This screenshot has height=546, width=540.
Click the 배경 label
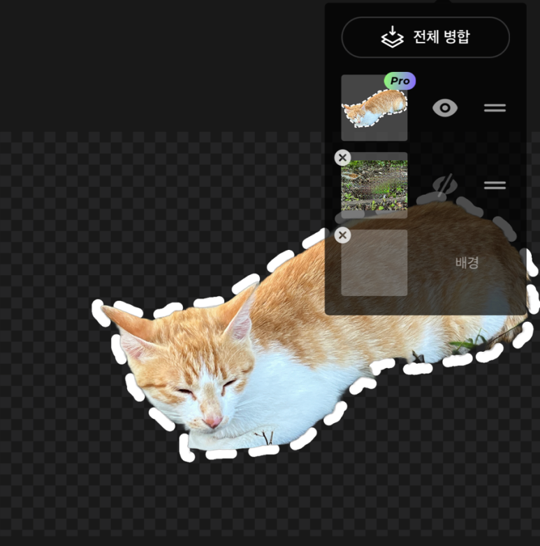tap(467, 263)
